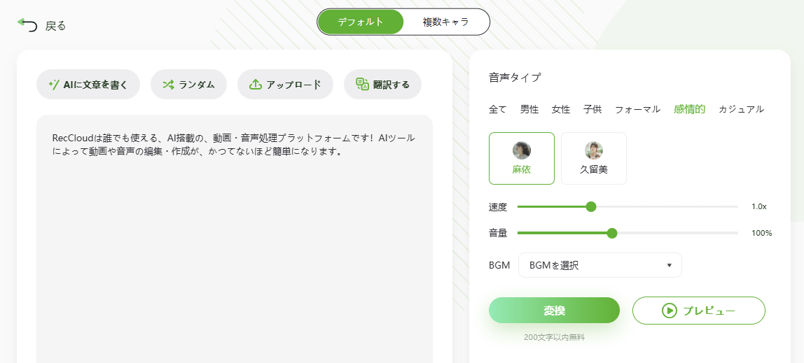804x363 pixels.
Task: Click the back arrow icon
Action: (x=27, y=24)
